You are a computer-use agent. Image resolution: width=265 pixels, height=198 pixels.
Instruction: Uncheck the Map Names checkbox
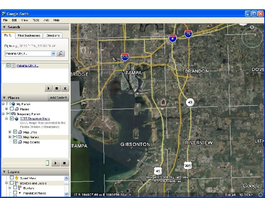pos(15,136)
